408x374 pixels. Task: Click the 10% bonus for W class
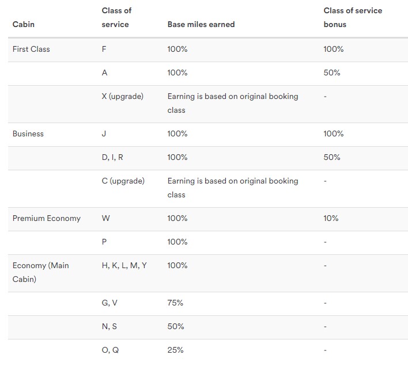pyautogui.click(x=331, y=218)
